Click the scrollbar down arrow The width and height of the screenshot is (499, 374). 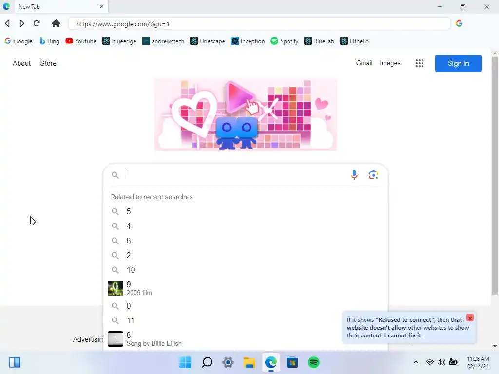[x=495, y=346]
